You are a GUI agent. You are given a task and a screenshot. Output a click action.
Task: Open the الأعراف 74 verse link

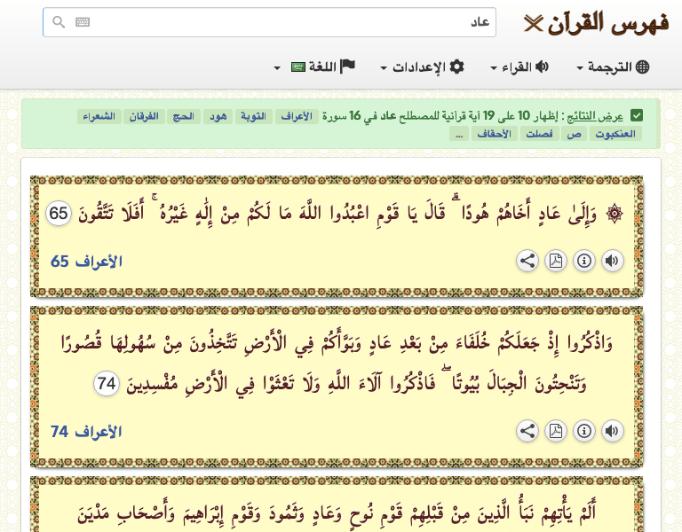coord(86,432)
